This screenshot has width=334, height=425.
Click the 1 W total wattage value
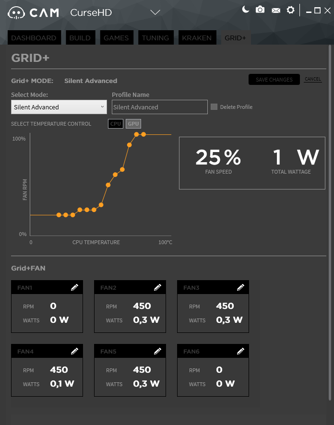pos(296,157)
